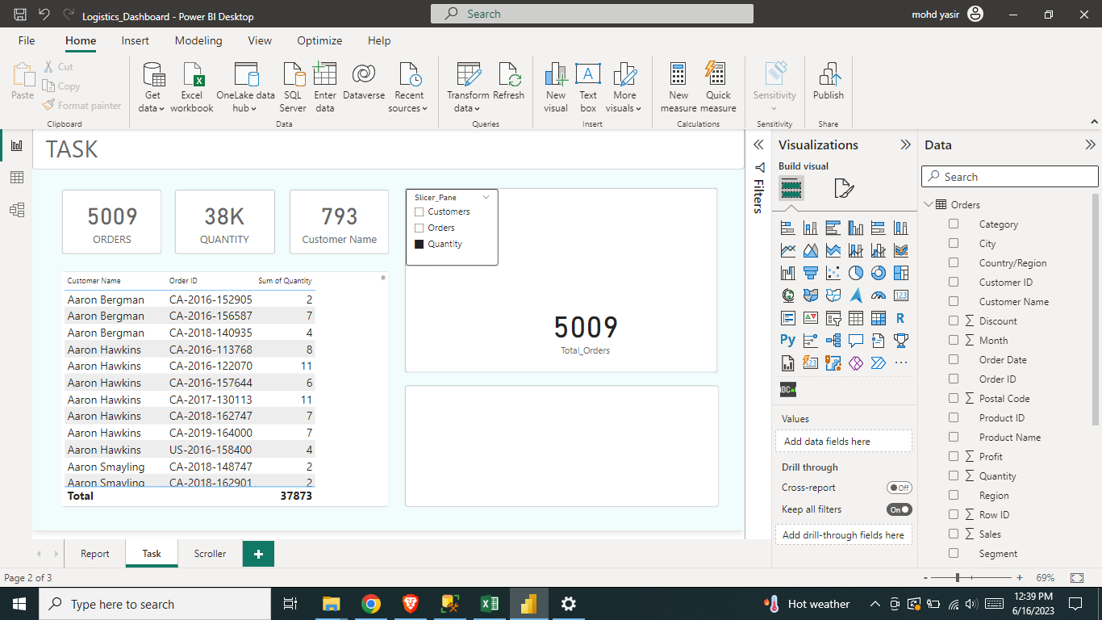Click the zoom slider handle
Screen dimensions: 1102x620
pos(958,578)
